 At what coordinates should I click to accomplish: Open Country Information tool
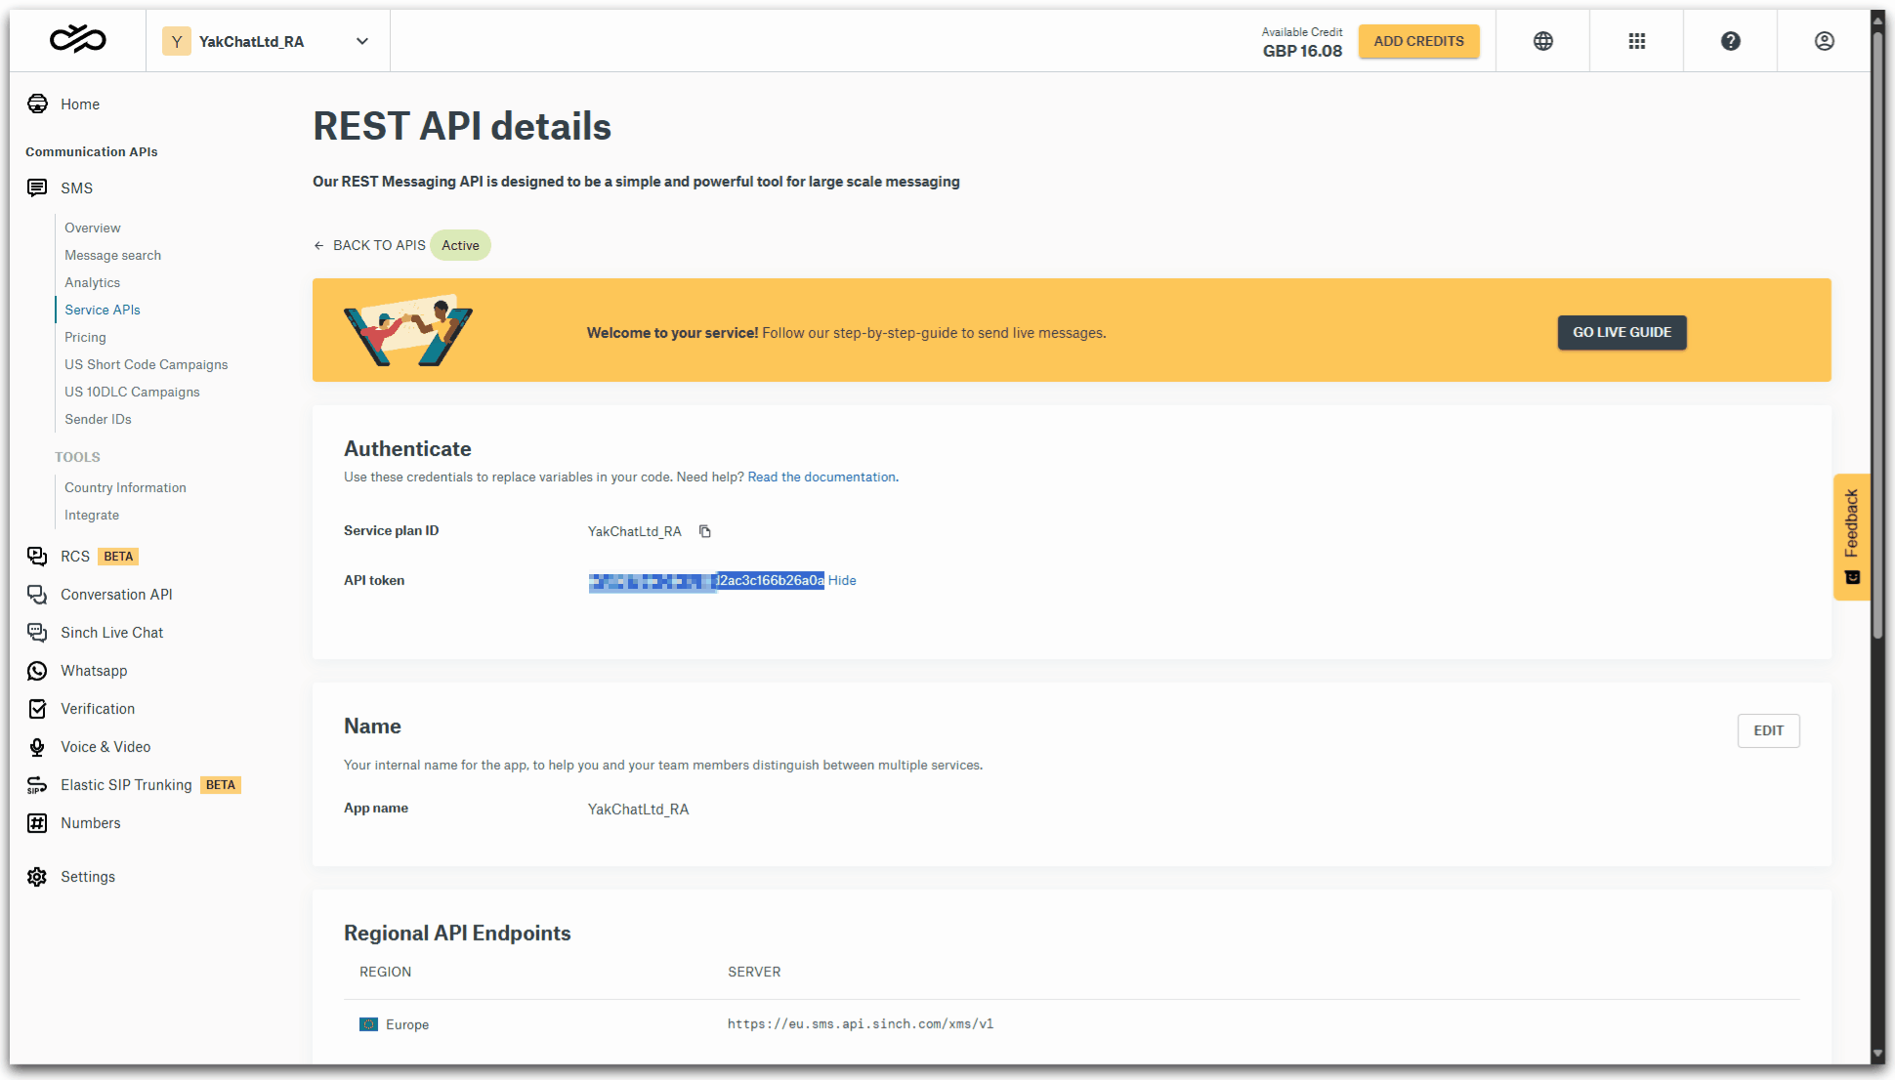(x=125, y=487)
